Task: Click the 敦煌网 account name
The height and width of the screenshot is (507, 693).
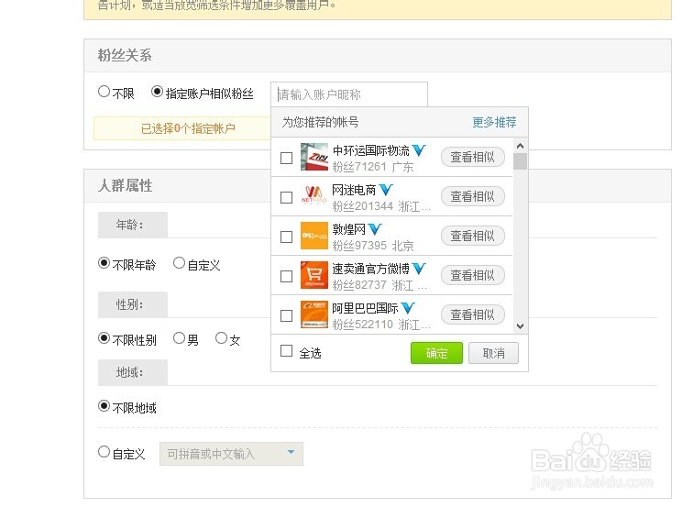Action: tap(348, 229)
